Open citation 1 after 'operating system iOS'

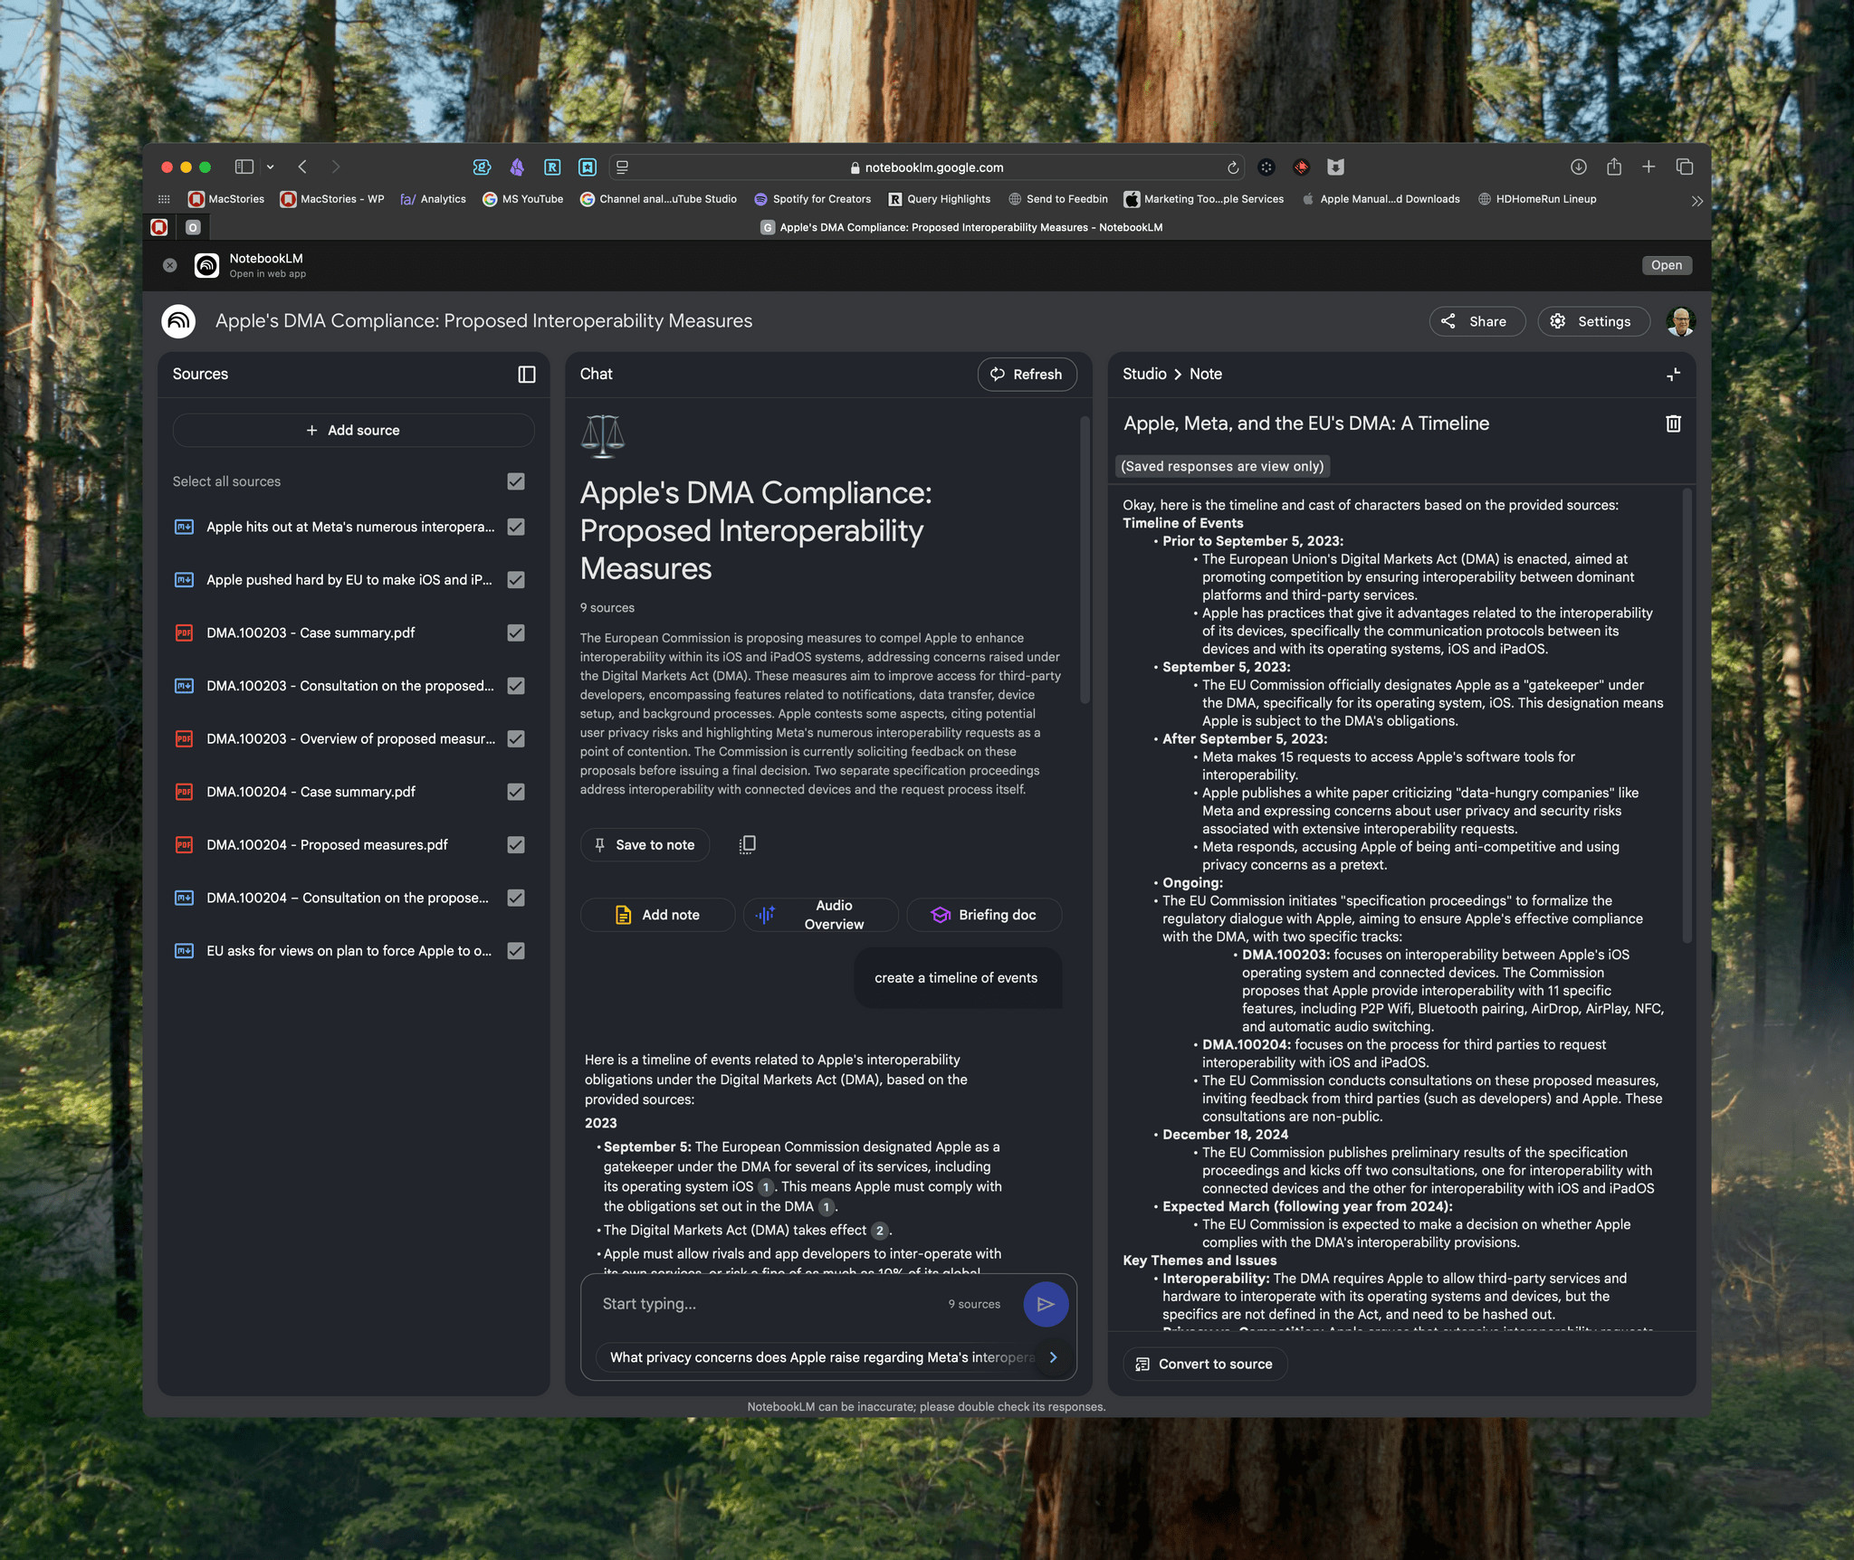point(766,1187)
